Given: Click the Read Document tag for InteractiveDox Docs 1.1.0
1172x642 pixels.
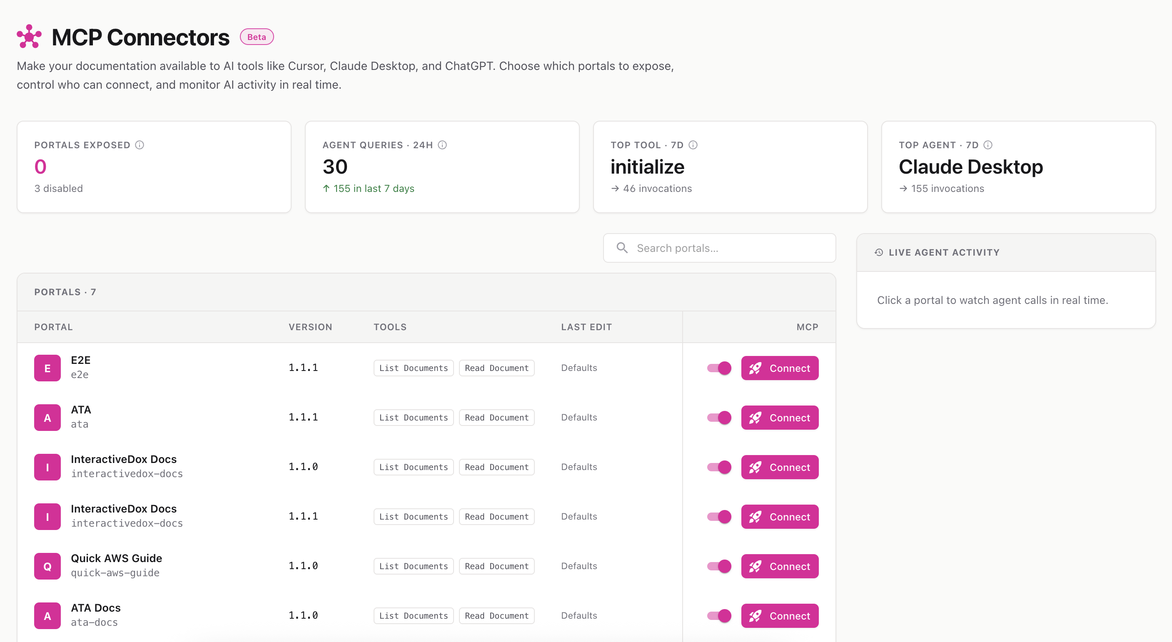Looking at the screenshot, I should point(496,467).
